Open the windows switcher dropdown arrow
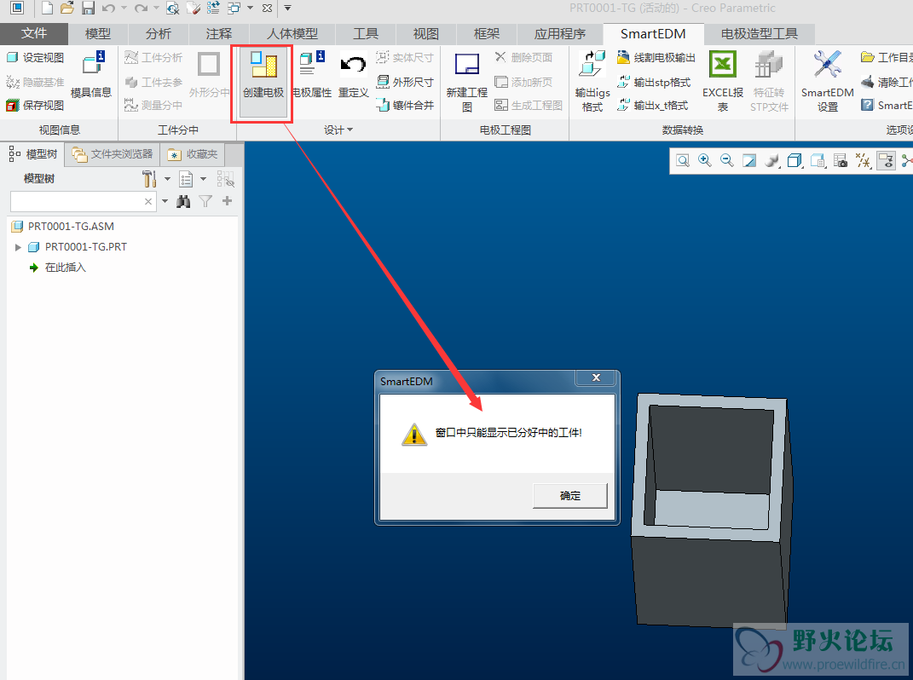Image resolution: width=913 pixels, height=680 pixels. pos(251,9)
